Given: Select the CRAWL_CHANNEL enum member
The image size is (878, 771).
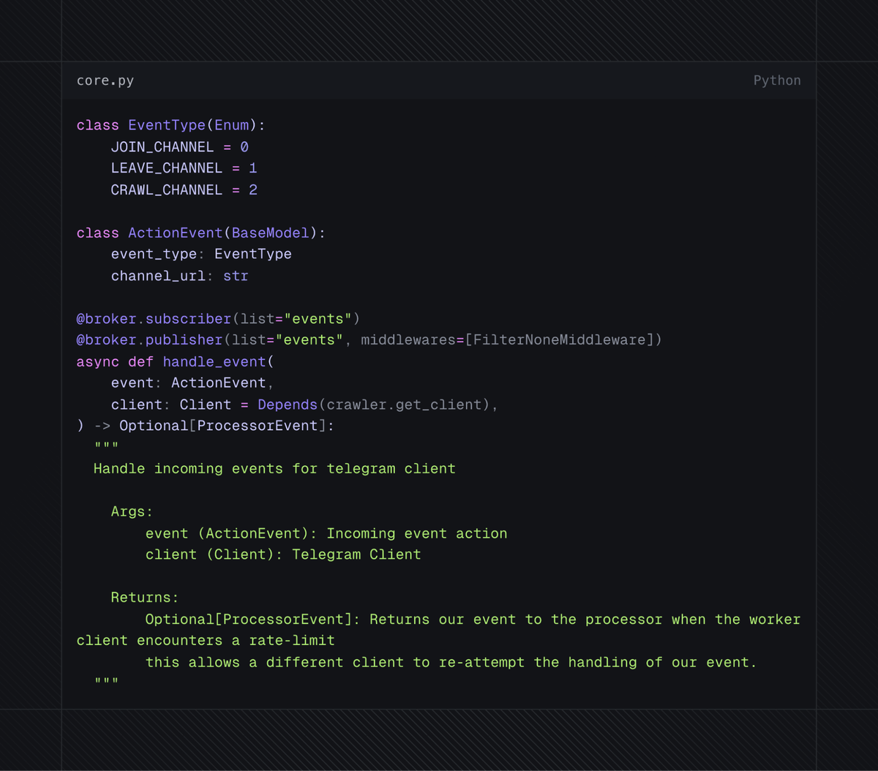Looking at the screenshot, I should click(x=166, y=189).
